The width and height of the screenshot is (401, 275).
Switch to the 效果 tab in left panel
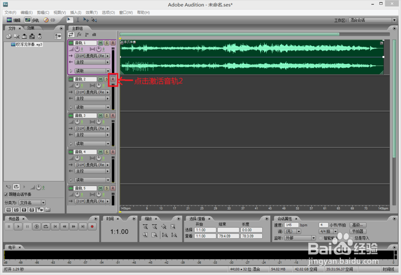click(x=31, y=28)
